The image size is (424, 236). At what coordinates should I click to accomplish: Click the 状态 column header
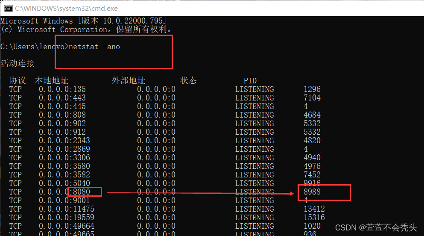[x=188, y=81]
